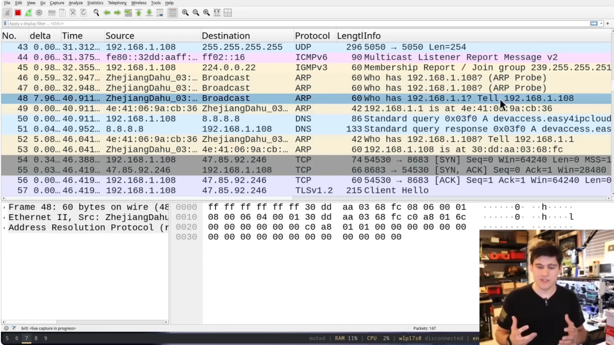Select the DNS query packet number 50
Viewport: 614px width, 345px height.
click(x=144, y=119)
